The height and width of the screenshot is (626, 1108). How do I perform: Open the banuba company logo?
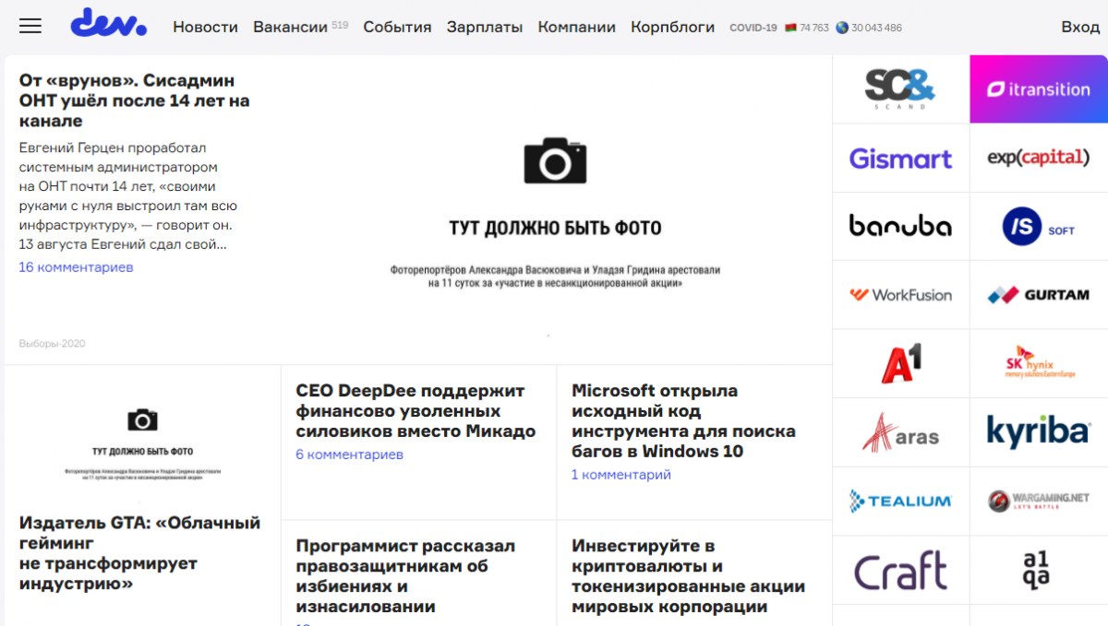900,226
